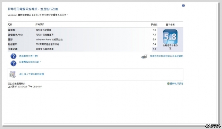
Task: Click the 上次更新 2010/2/5 timestamp
Action: 25,86
